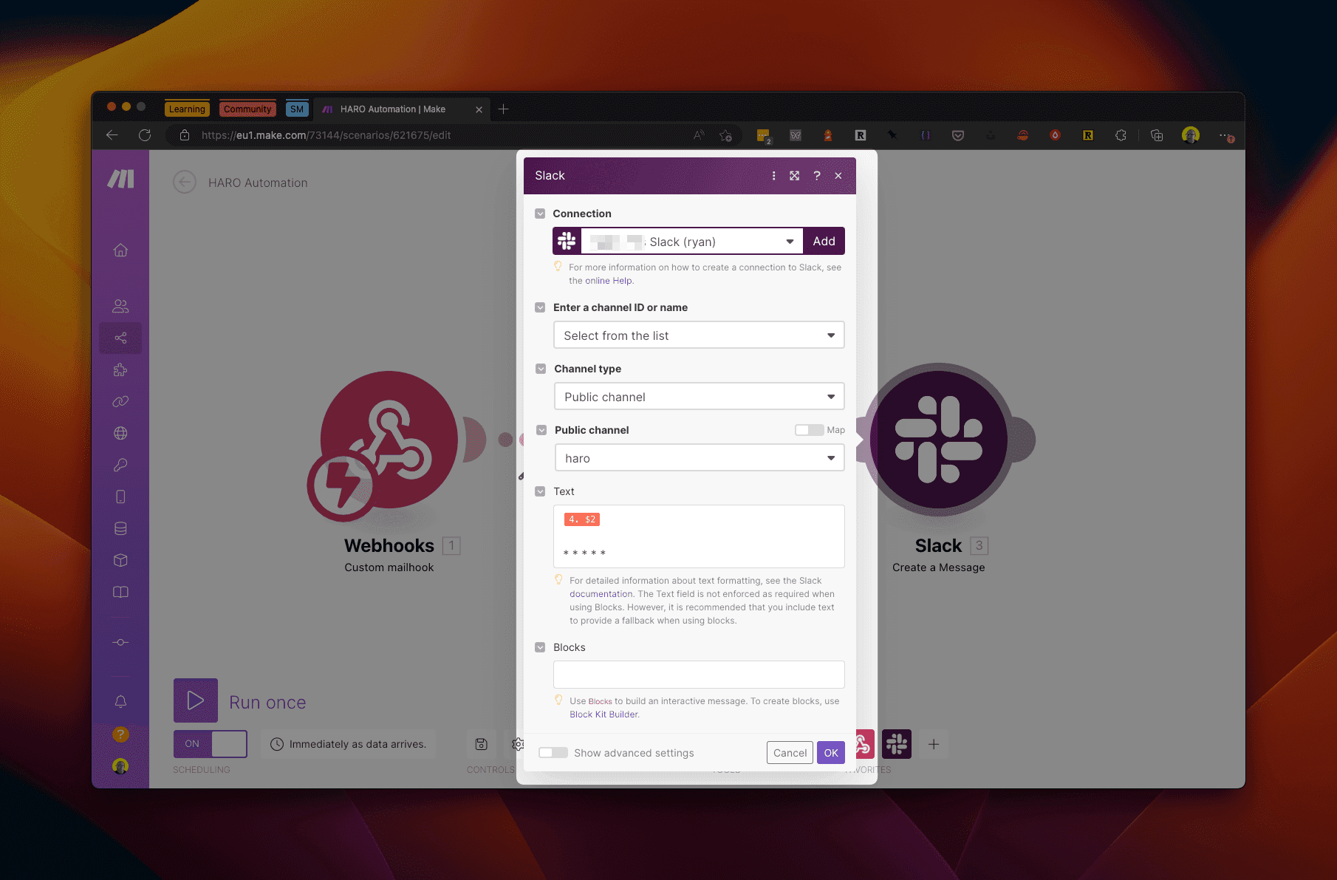Click the Immediately as data arrives schedule

point(348,744)
